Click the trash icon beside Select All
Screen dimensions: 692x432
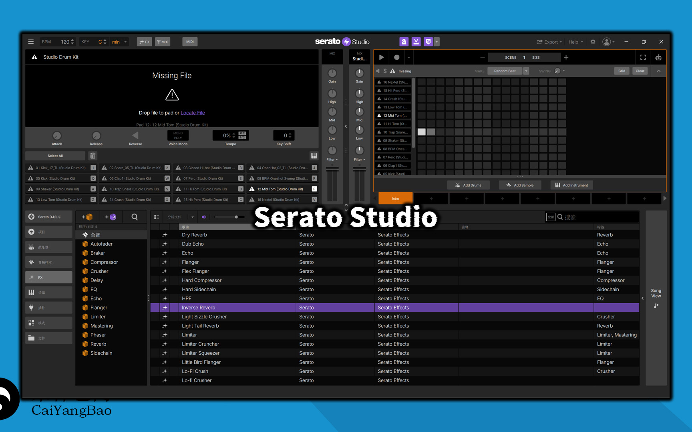pyautogui.click(x=93, y=156)
